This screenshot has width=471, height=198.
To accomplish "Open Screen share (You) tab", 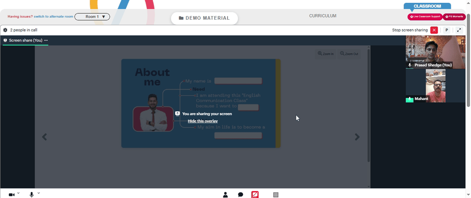I will (25, 40).
